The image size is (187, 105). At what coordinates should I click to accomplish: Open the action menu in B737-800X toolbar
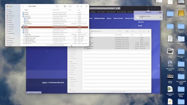tap(71, 6)
